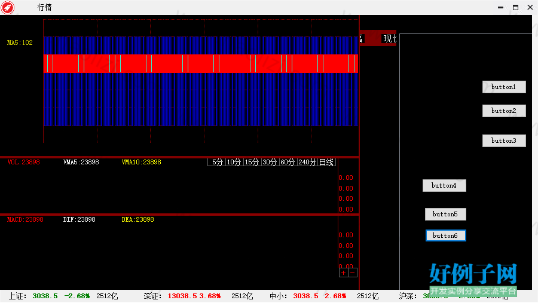Click button1

[x=504, y=87]
